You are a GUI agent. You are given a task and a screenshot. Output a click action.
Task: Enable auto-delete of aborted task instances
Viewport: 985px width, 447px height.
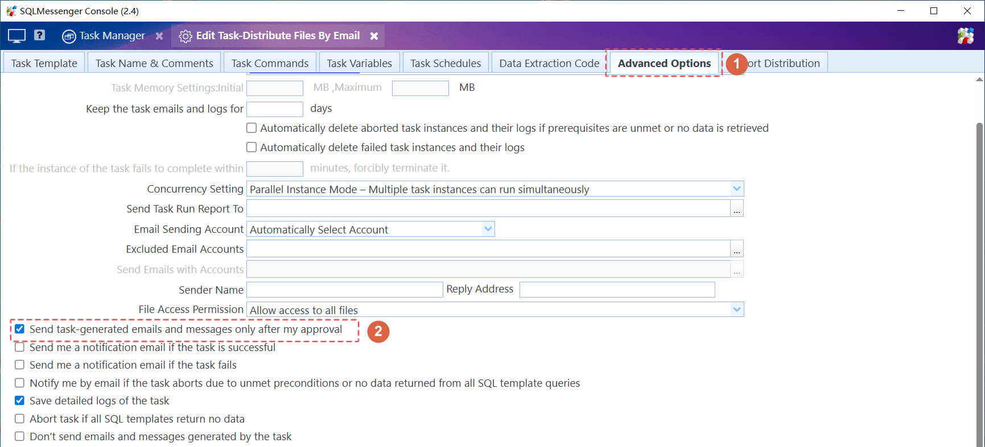pos(252,128)
